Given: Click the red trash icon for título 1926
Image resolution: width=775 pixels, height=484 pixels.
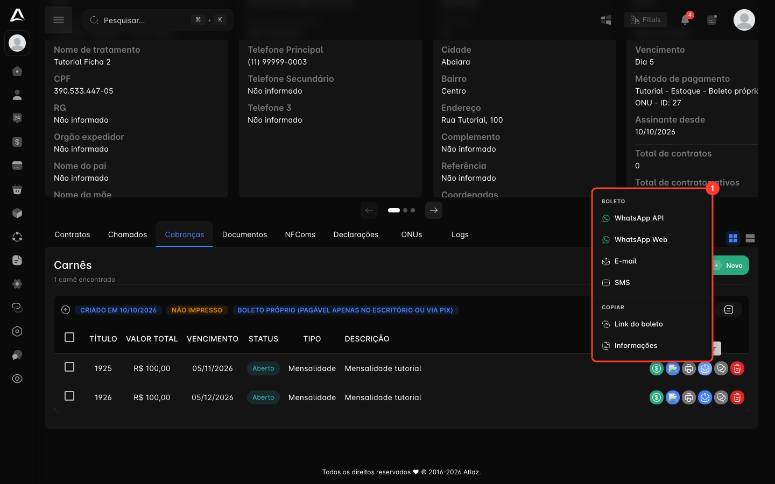Looking at the screenshot, I should coord(737,397).
